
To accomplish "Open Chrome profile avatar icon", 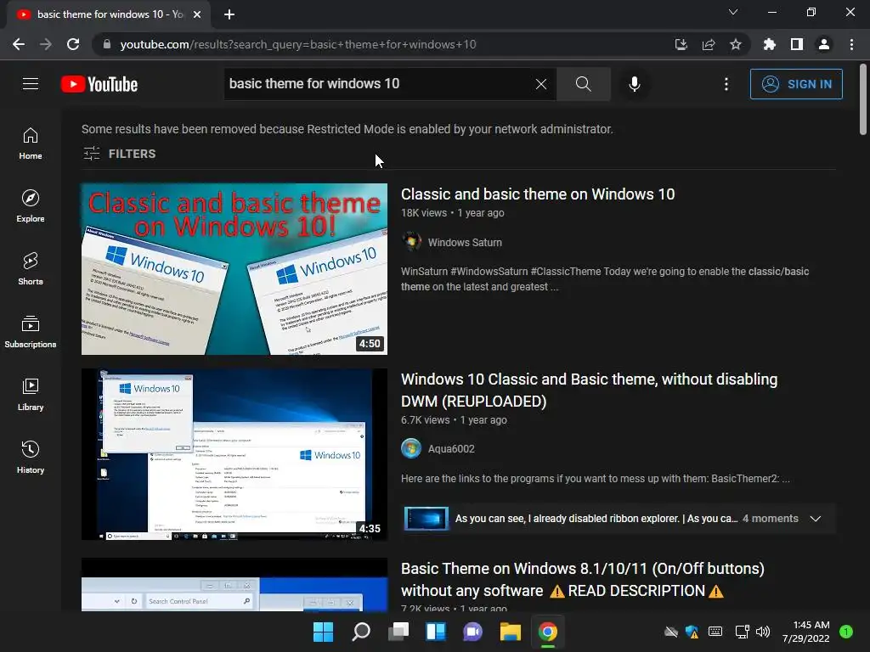I will [x=823, y=44].
